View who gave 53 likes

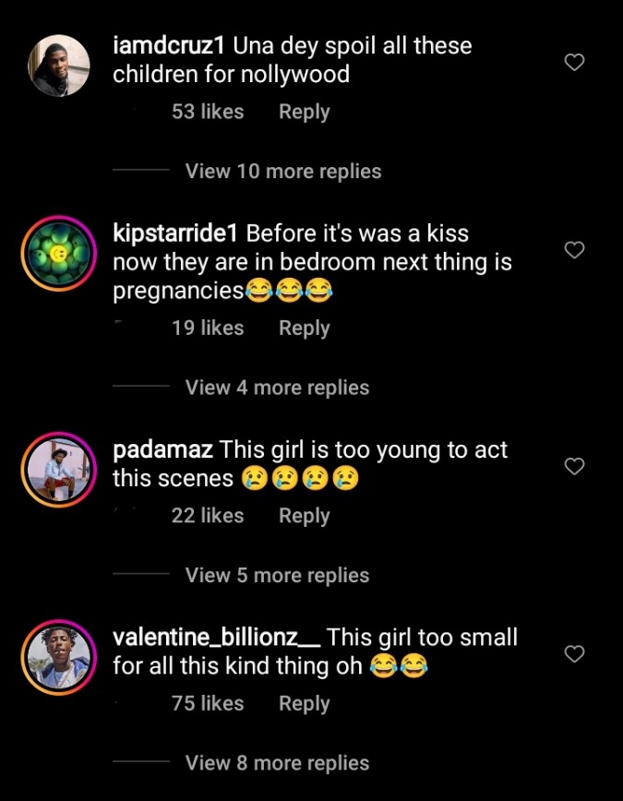pyautogui.click(x=208, y=112)
